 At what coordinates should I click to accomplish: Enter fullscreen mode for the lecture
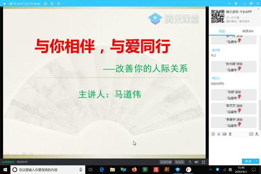tap(204, 162)
